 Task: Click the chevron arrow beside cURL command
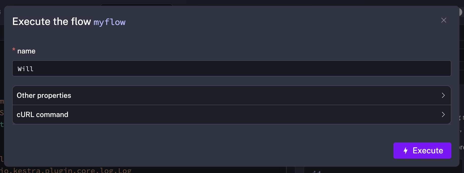pos(443,114)
